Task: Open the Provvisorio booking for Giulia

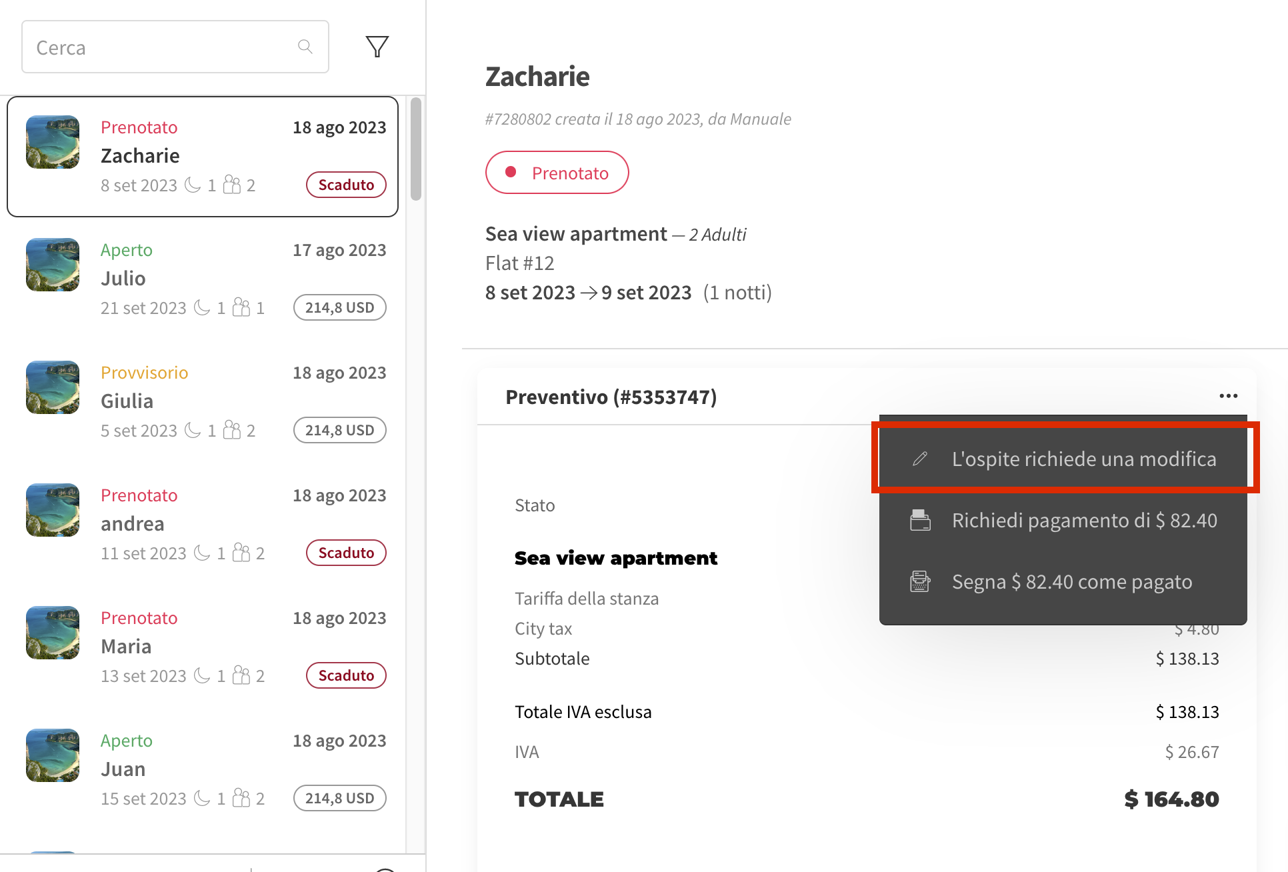Action: [200, 400]
